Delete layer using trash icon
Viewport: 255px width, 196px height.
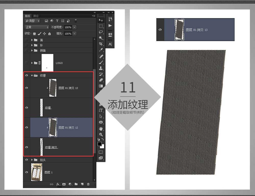88,184
